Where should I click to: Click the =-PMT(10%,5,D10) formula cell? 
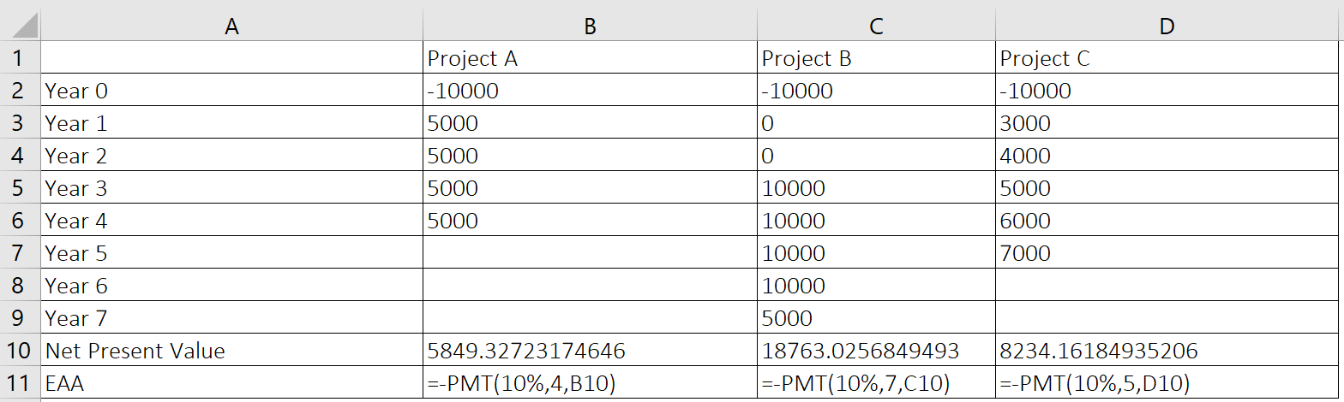point(1167,382)
